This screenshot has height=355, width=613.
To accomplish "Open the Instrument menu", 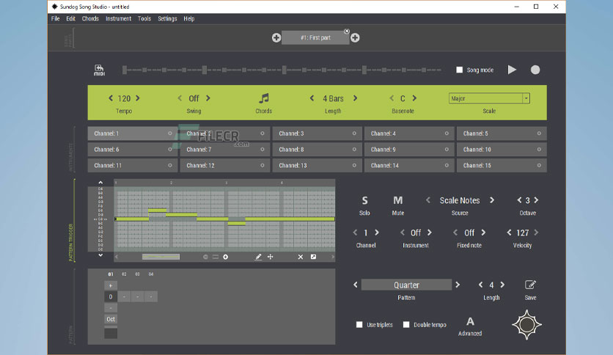I will [118, 18].
